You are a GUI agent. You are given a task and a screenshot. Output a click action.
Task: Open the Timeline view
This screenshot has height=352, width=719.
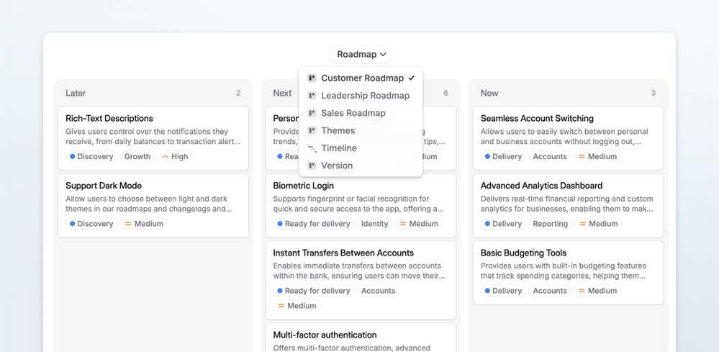[361, 148]
